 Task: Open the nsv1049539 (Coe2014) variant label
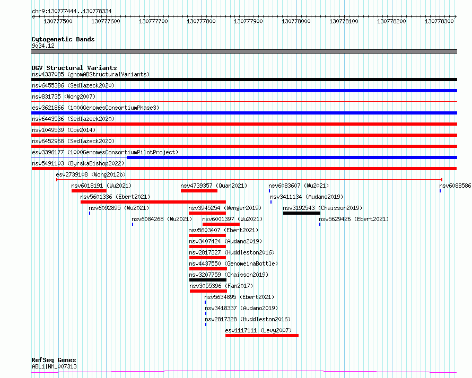click(x=64, y=130)
